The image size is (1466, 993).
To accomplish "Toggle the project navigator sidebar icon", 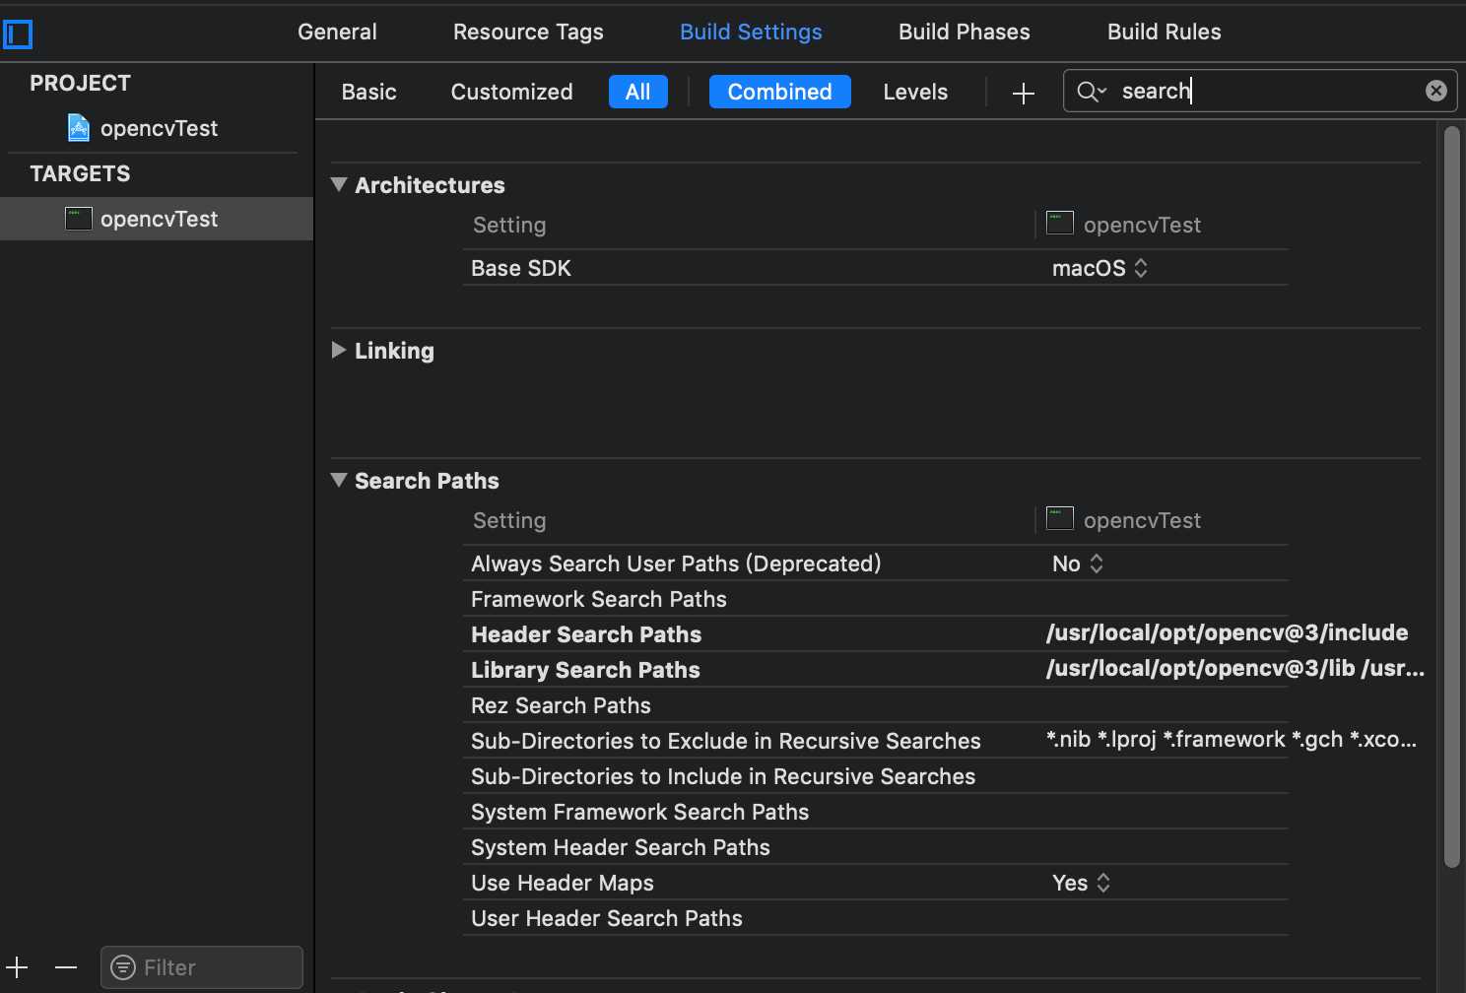I will click(x=18, y=35).
